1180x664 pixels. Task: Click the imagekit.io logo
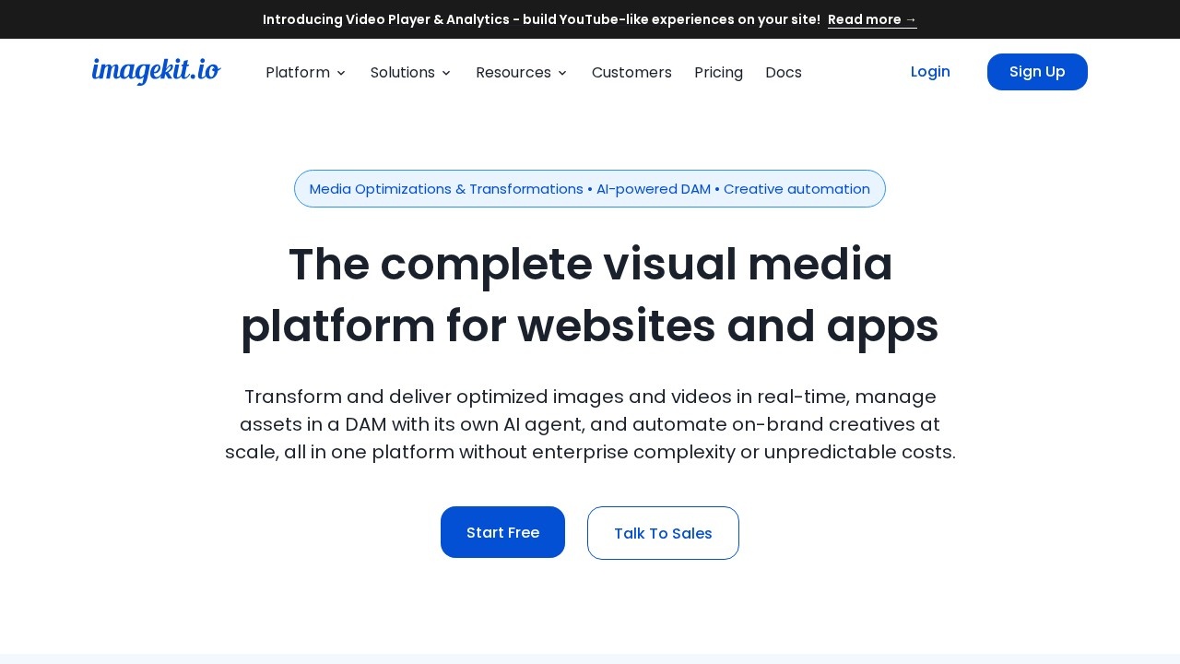[x=156, y=71]
